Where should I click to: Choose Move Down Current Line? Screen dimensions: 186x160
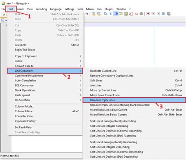pyautogui.click(x=134, y=95)
